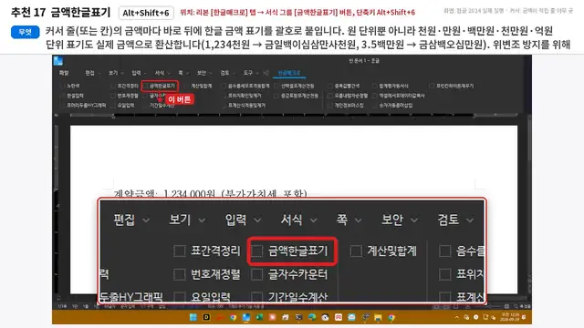Image resolution: width=584 pixels, height=328 pixels.
Task: Click the small 표간격정리 button in top ribbon
Action: click(x=125, y=86)
